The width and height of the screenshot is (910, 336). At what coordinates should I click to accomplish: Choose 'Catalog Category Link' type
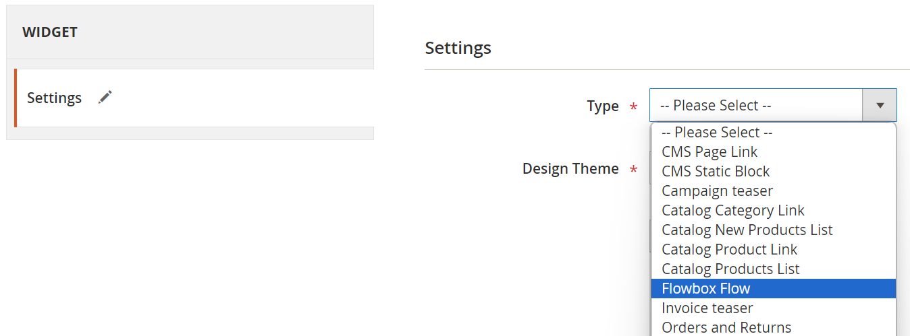(733, 211)
